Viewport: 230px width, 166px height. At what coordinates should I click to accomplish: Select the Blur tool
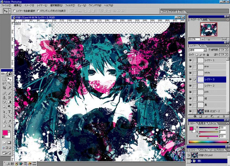pos(4,106)
